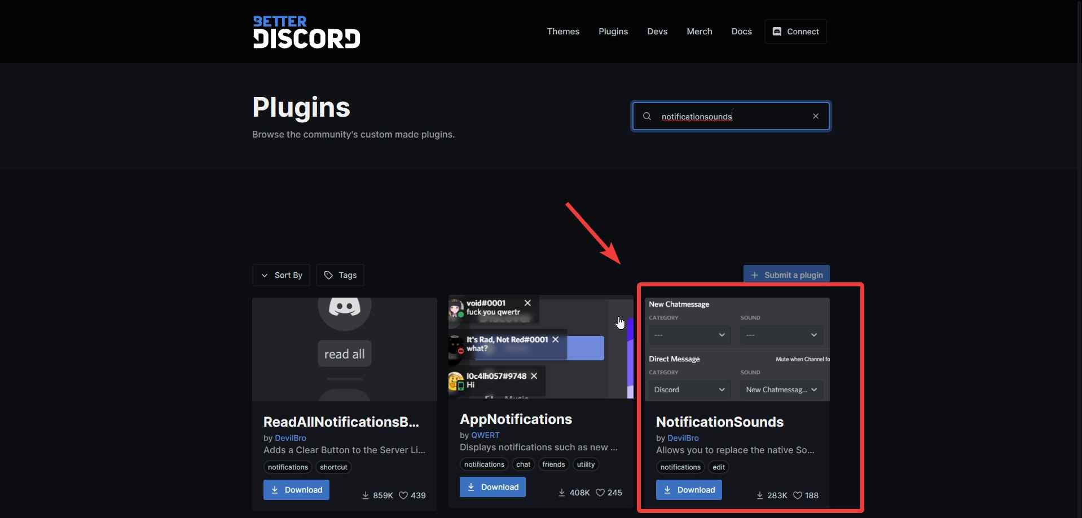Go to the Devs page
This screenshot has width=1082, height=518.
[x=657, y=32]
